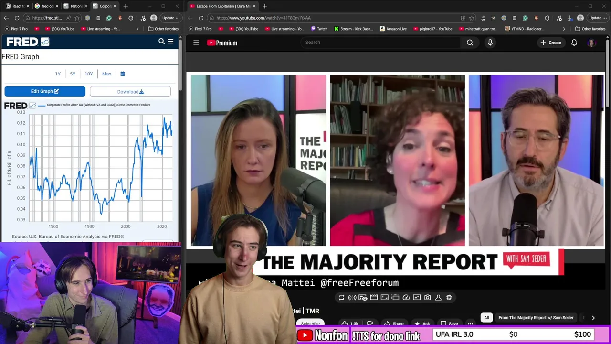Open '(304) YouTube' bookmark in FRED window

59,29
